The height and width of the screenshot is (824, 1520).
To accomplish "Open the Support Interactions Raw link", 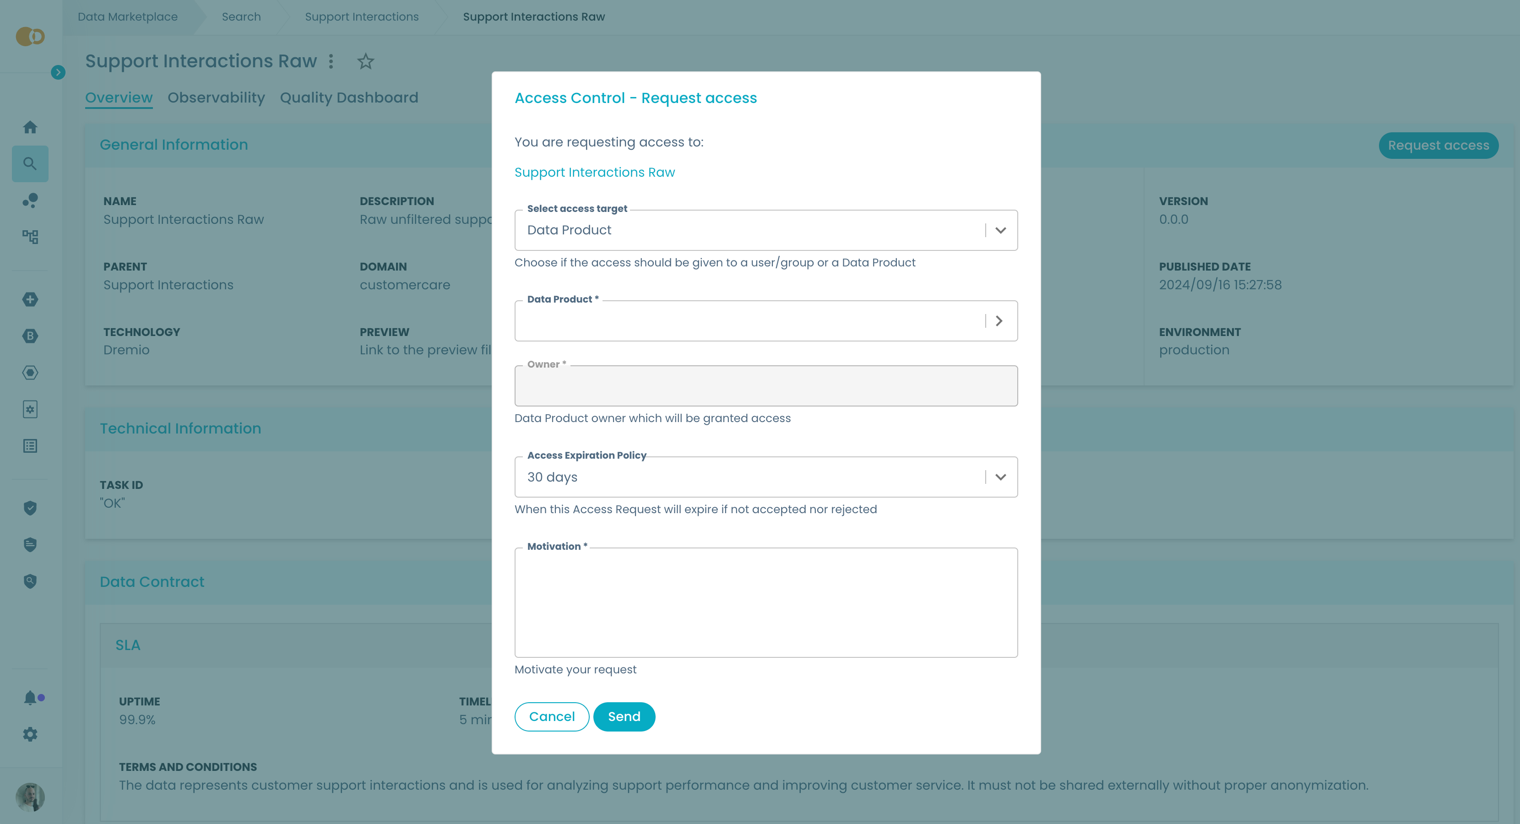I will (595, 172).
